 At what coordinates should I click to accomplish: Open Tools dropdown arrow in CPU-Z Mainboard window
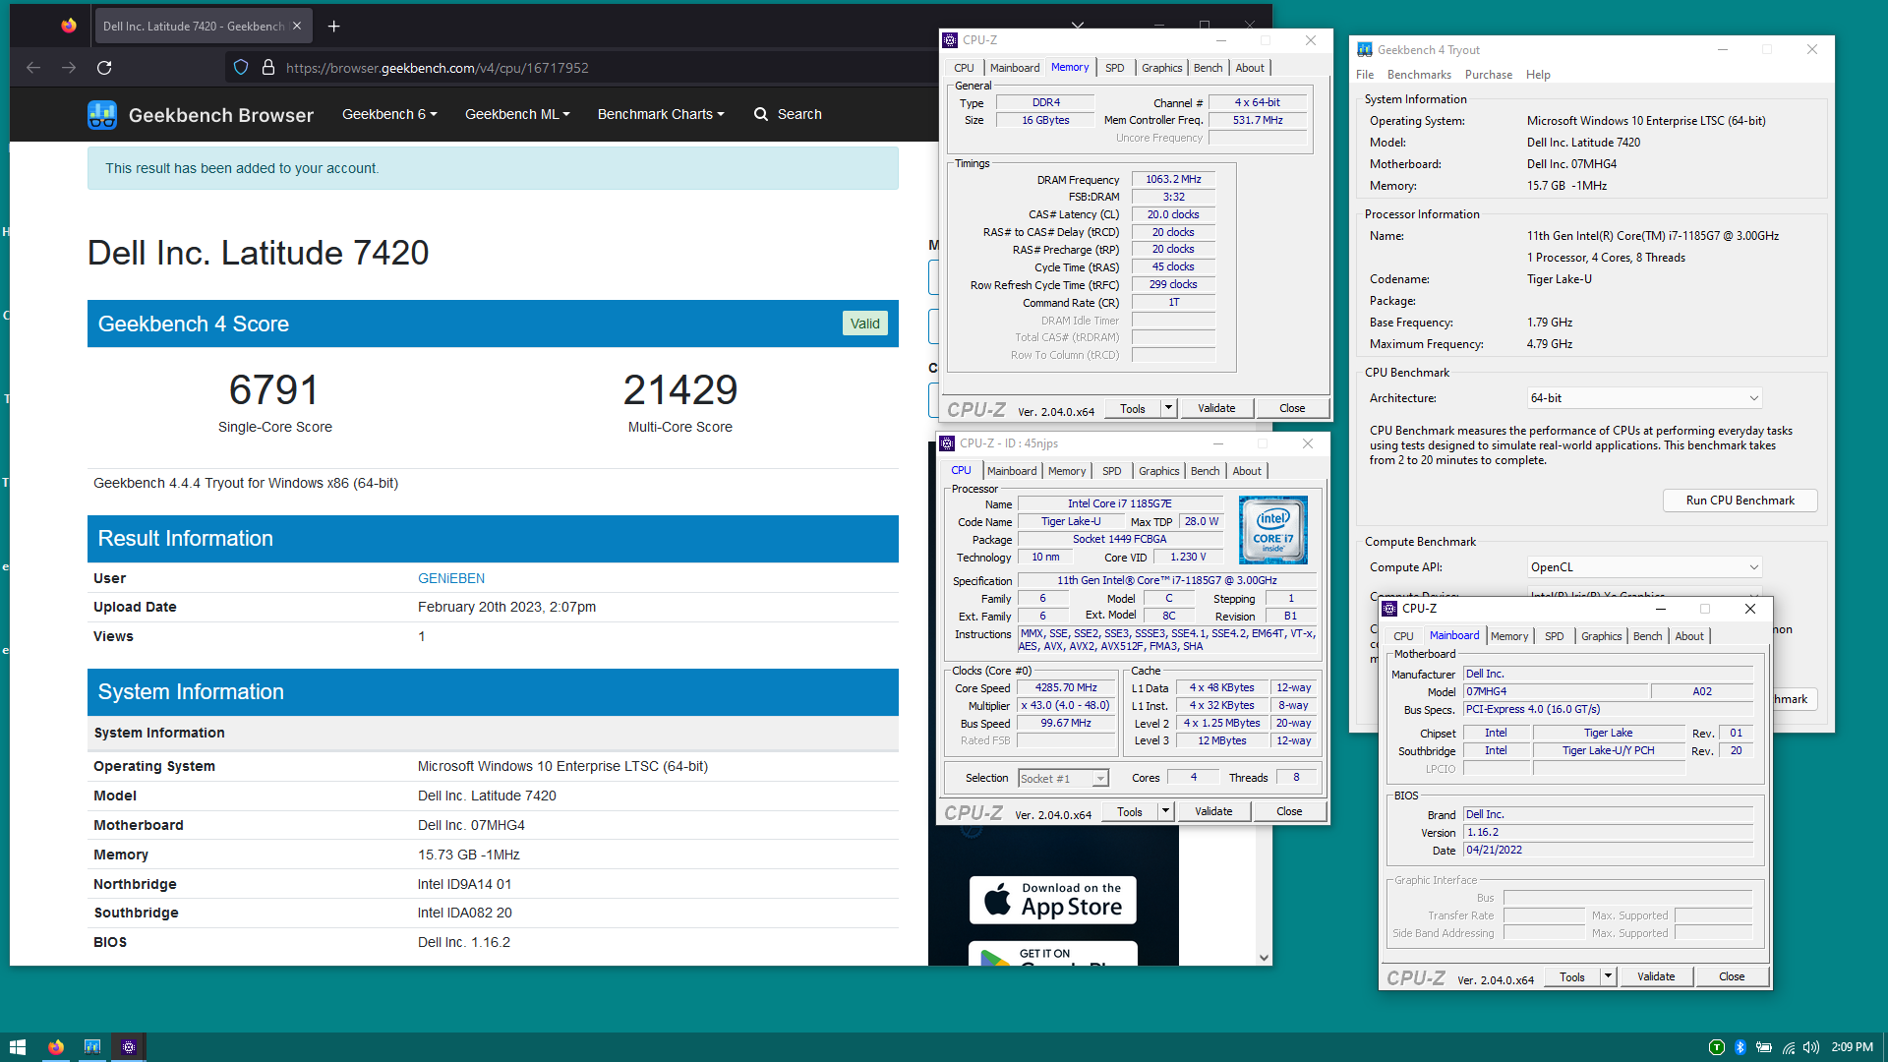coord(1608,976)
